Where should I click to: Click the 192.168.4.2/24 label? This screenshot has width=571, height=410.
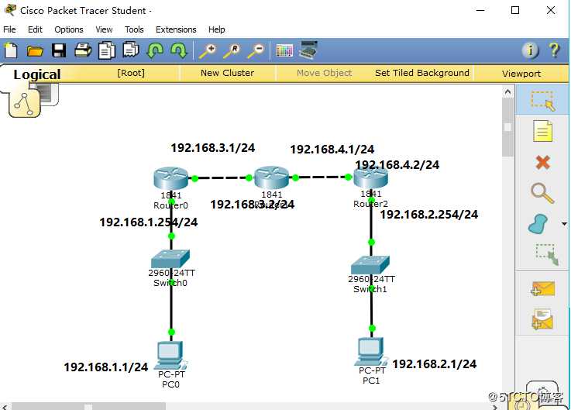pos(397,165)
